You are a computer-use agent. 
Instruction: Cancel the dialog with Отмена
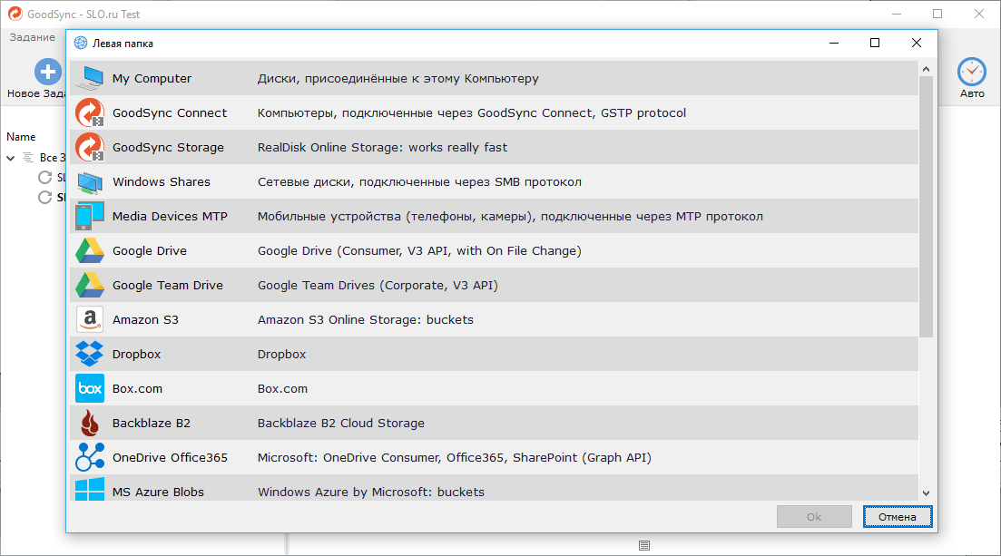tap(897, 516)
